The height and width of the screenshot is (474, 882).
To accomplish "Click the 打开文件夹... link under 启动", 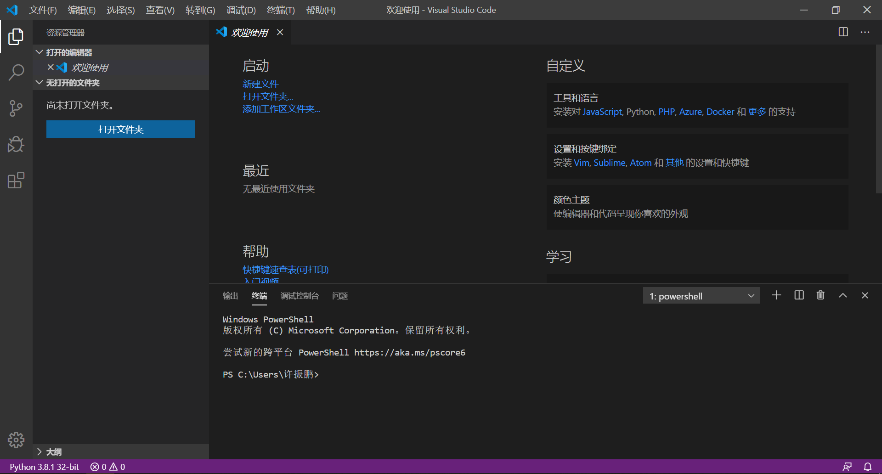I will point(268,96).
